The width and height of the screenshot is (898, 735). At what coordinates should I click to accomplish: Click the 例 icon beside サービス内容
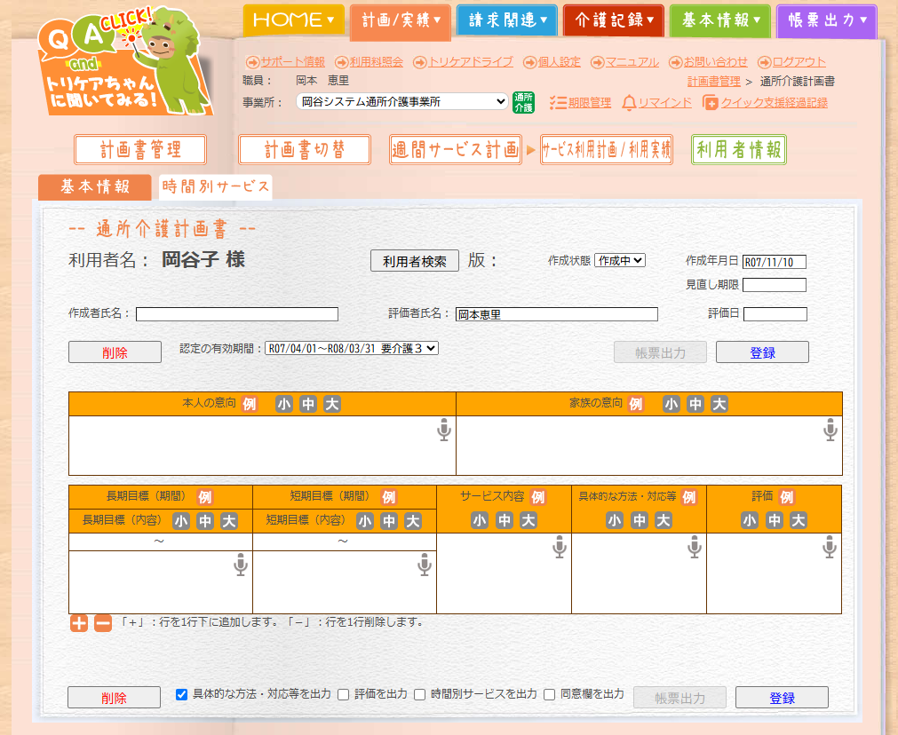[x=537, y=497]
